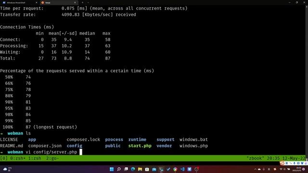
Task: Launch Microsoft Edge from taskbar
Action: tap(133, 169)
